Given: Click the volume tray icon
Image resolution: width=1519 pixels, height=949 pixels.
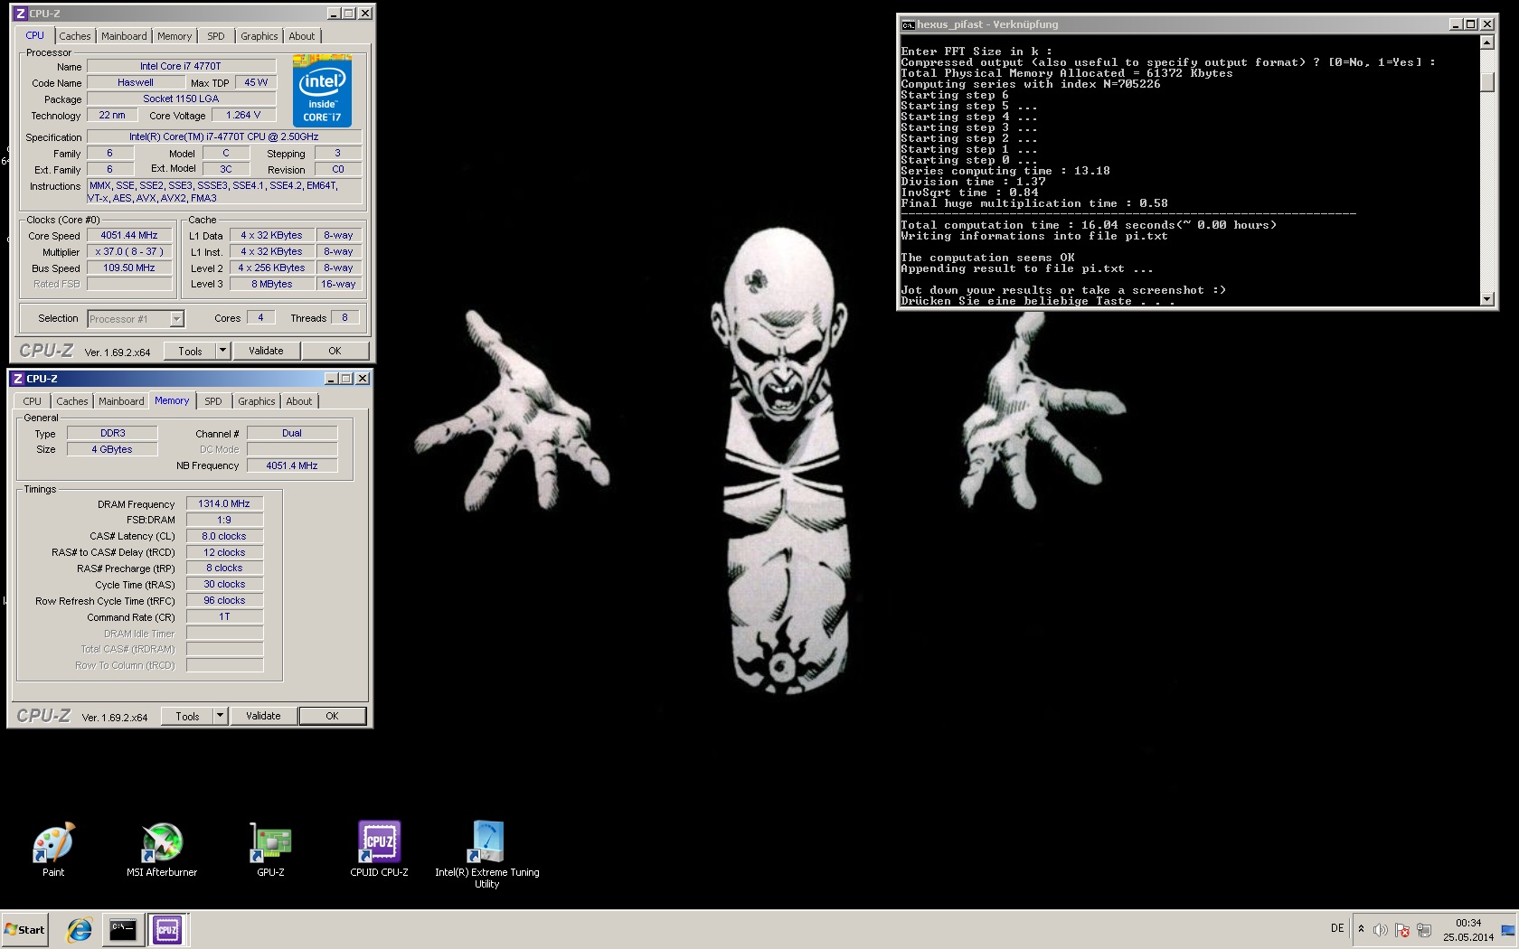Looking at the screenshot, I should [1380, 930].
